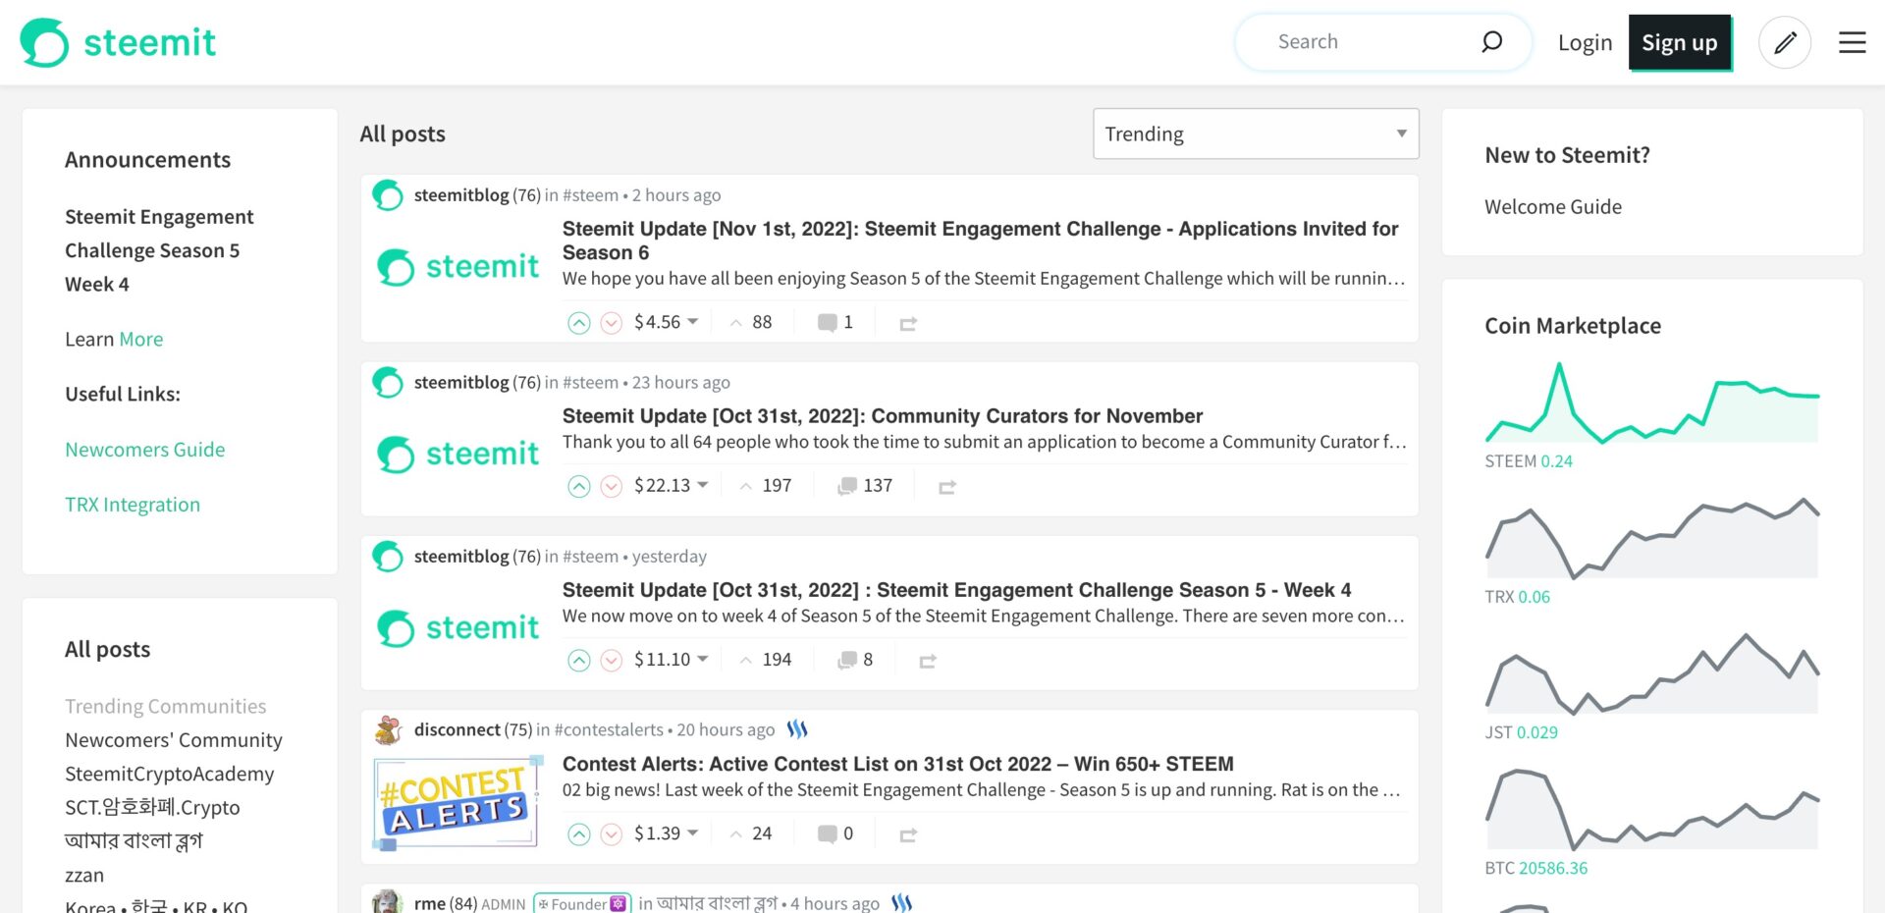Click the Login menu item
Viewport: 1885px width, 913px height.
[1585, 42]
